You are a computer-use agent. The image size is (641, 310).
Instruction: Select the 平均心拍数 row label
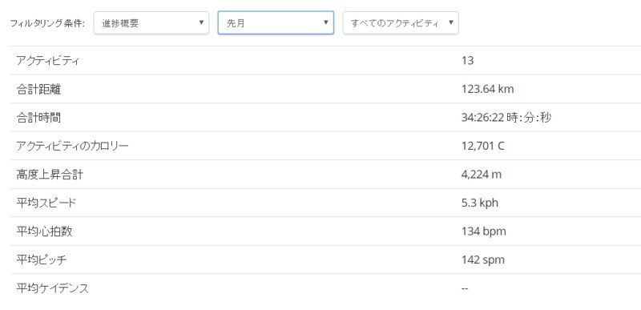(x=45, y=231)
